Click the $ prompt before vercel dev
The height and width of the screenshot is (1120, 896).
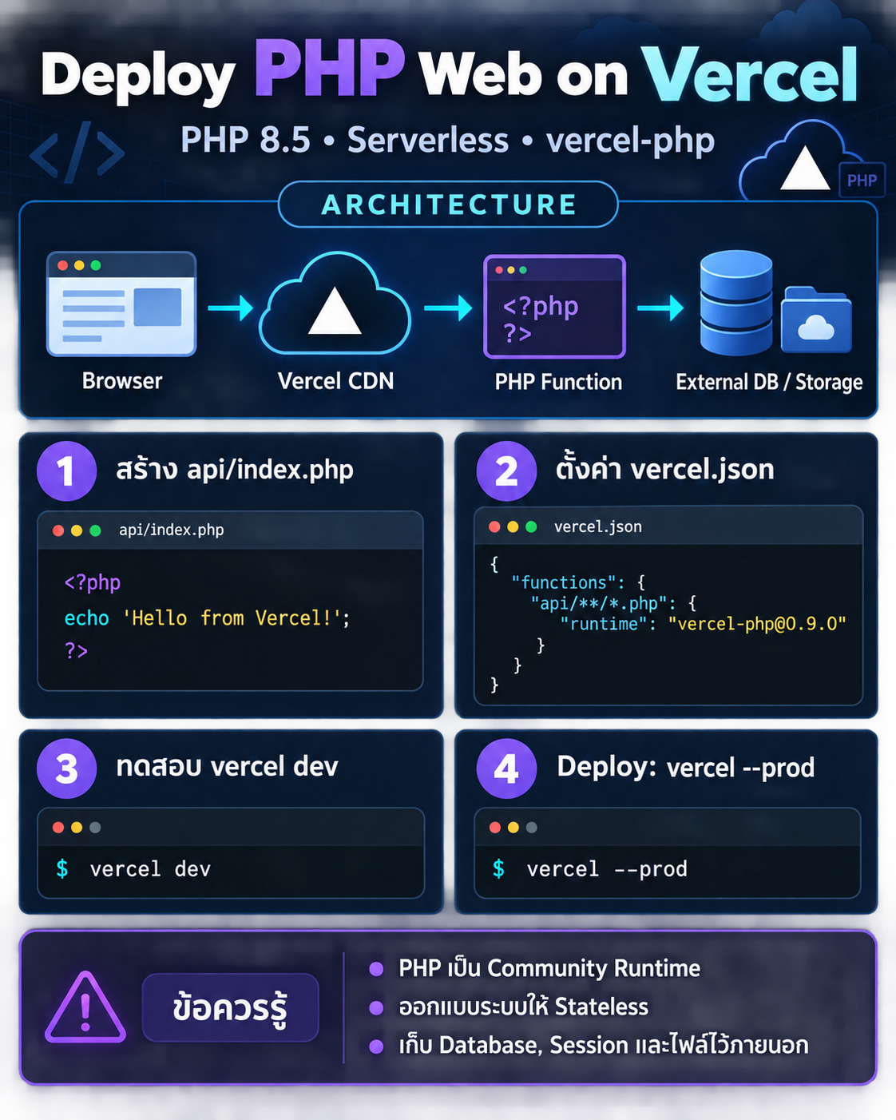point(62,868)
